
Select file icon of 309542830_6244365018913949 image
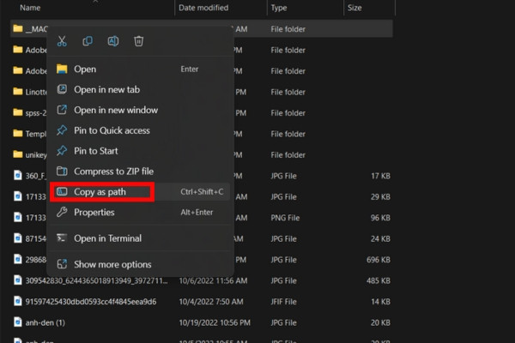[x=18, y=280]
